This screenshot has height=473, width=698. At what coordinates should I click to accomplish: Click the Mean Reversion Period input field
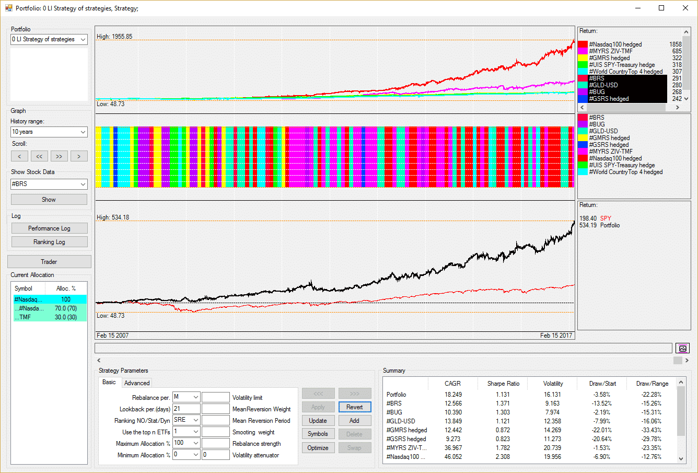[216, 420]
